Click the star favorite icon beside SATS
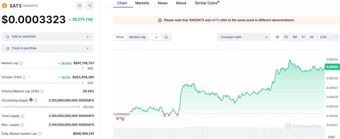The width and height of the screenshot is (340, 139). (x=79, y=6)
